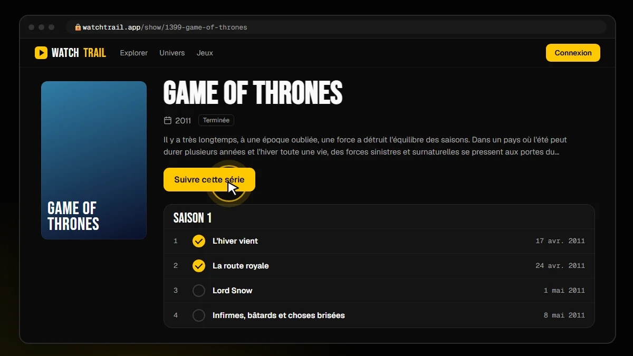Viewport: 633px width, 356px height.
Task: Open episode title La route royale
Action: pos(241,266)
